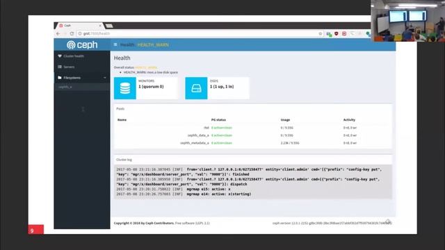The image size is (445, 250).
Task: Click the heart icon beside Cluster health
Action: [x=60, y=56]
